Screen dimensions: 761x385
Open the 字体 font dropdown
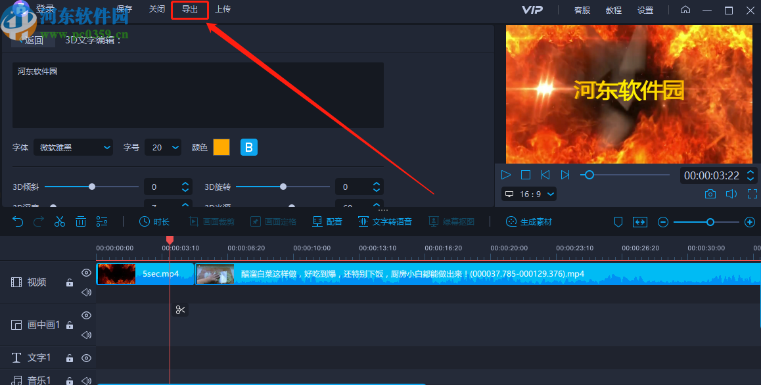(x=74, y=147)
